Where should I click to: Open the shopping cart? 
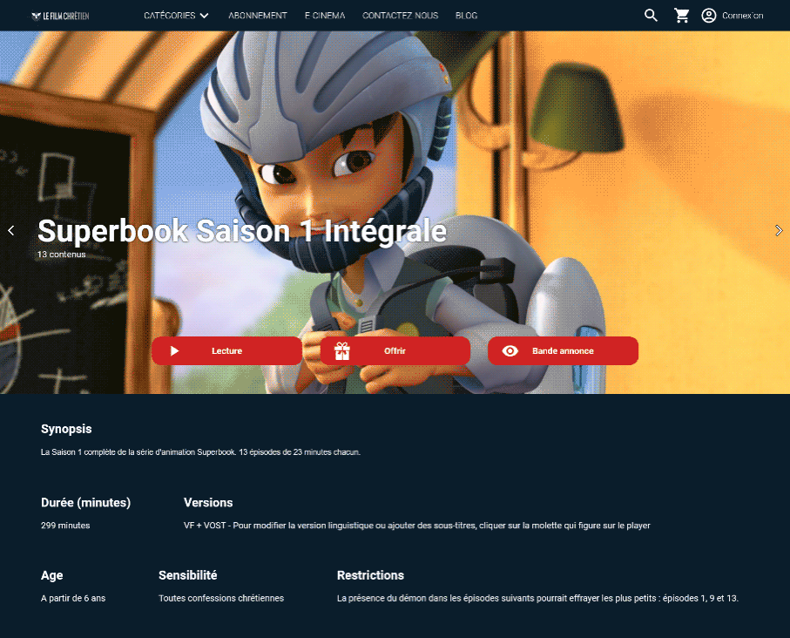pos(682,16)
